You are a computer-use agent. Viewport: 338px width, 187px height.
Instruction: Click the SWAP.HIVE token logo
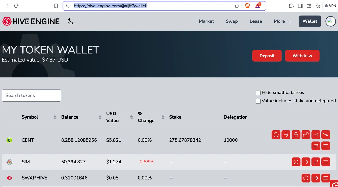pyautogui.click(x=9, y=178)
